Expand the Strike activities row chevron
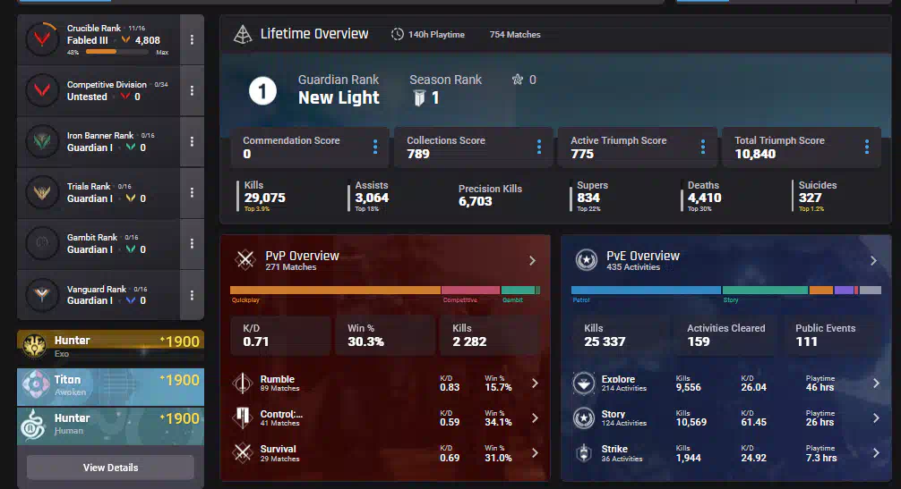This screenshot has height=489, width=901. [876, 453]
